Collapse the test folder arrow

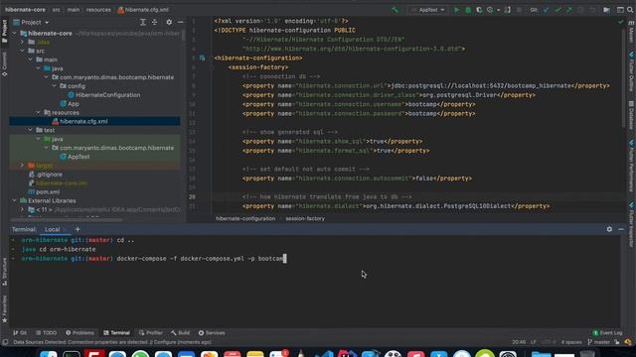tap(31, 130)
